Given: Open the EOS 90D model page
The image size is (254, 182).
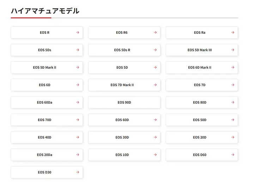Looking at the screenshot, I should coord(124,102).
